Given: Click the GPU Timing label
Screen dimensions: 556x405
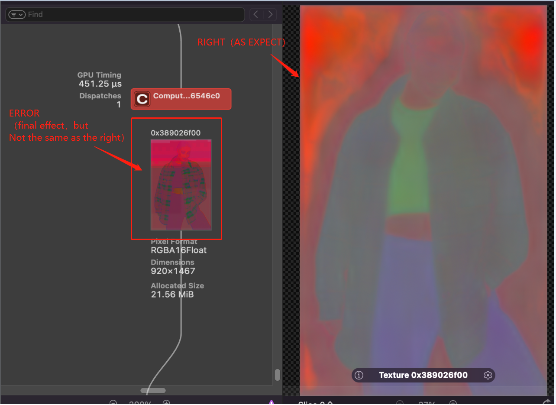Looking at the screenshot, I should point(99,75).
